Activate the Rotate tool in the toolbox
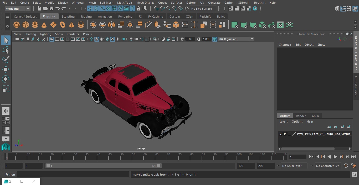This screenshot has width=359, height=185. tap(6, 79)
